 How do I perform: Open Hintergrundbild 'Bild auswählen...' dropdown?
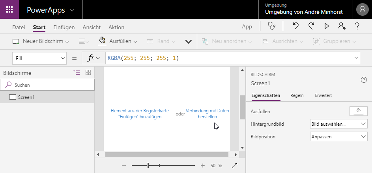point(339,124)
